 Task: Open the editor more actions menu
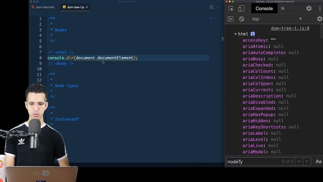click(x=219, y=7)
